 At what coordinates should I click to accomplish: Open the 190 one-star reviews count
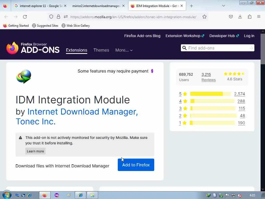[241, 123]
